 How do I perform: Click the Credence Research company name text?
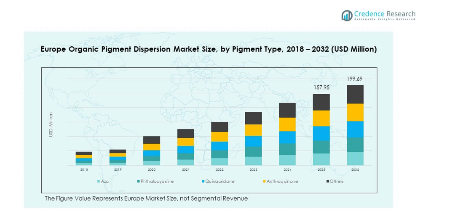384,13
